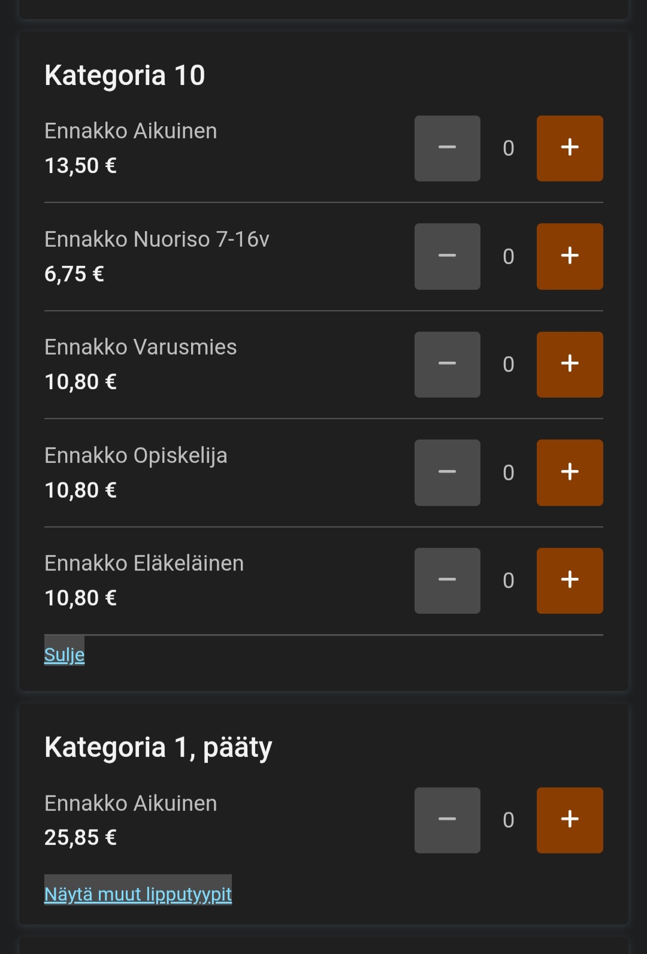
Task: Expand Näytä muut lipputyypit link
Action: point(138,894)
